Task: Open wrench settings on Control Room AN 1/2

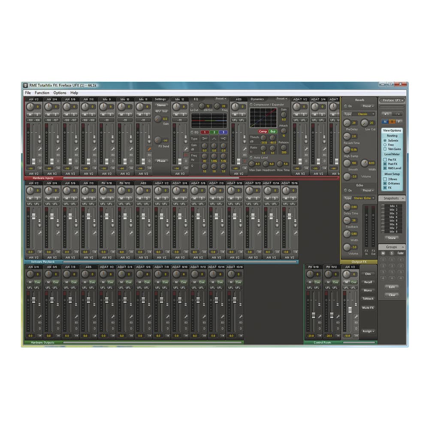Action: (356, 316)
